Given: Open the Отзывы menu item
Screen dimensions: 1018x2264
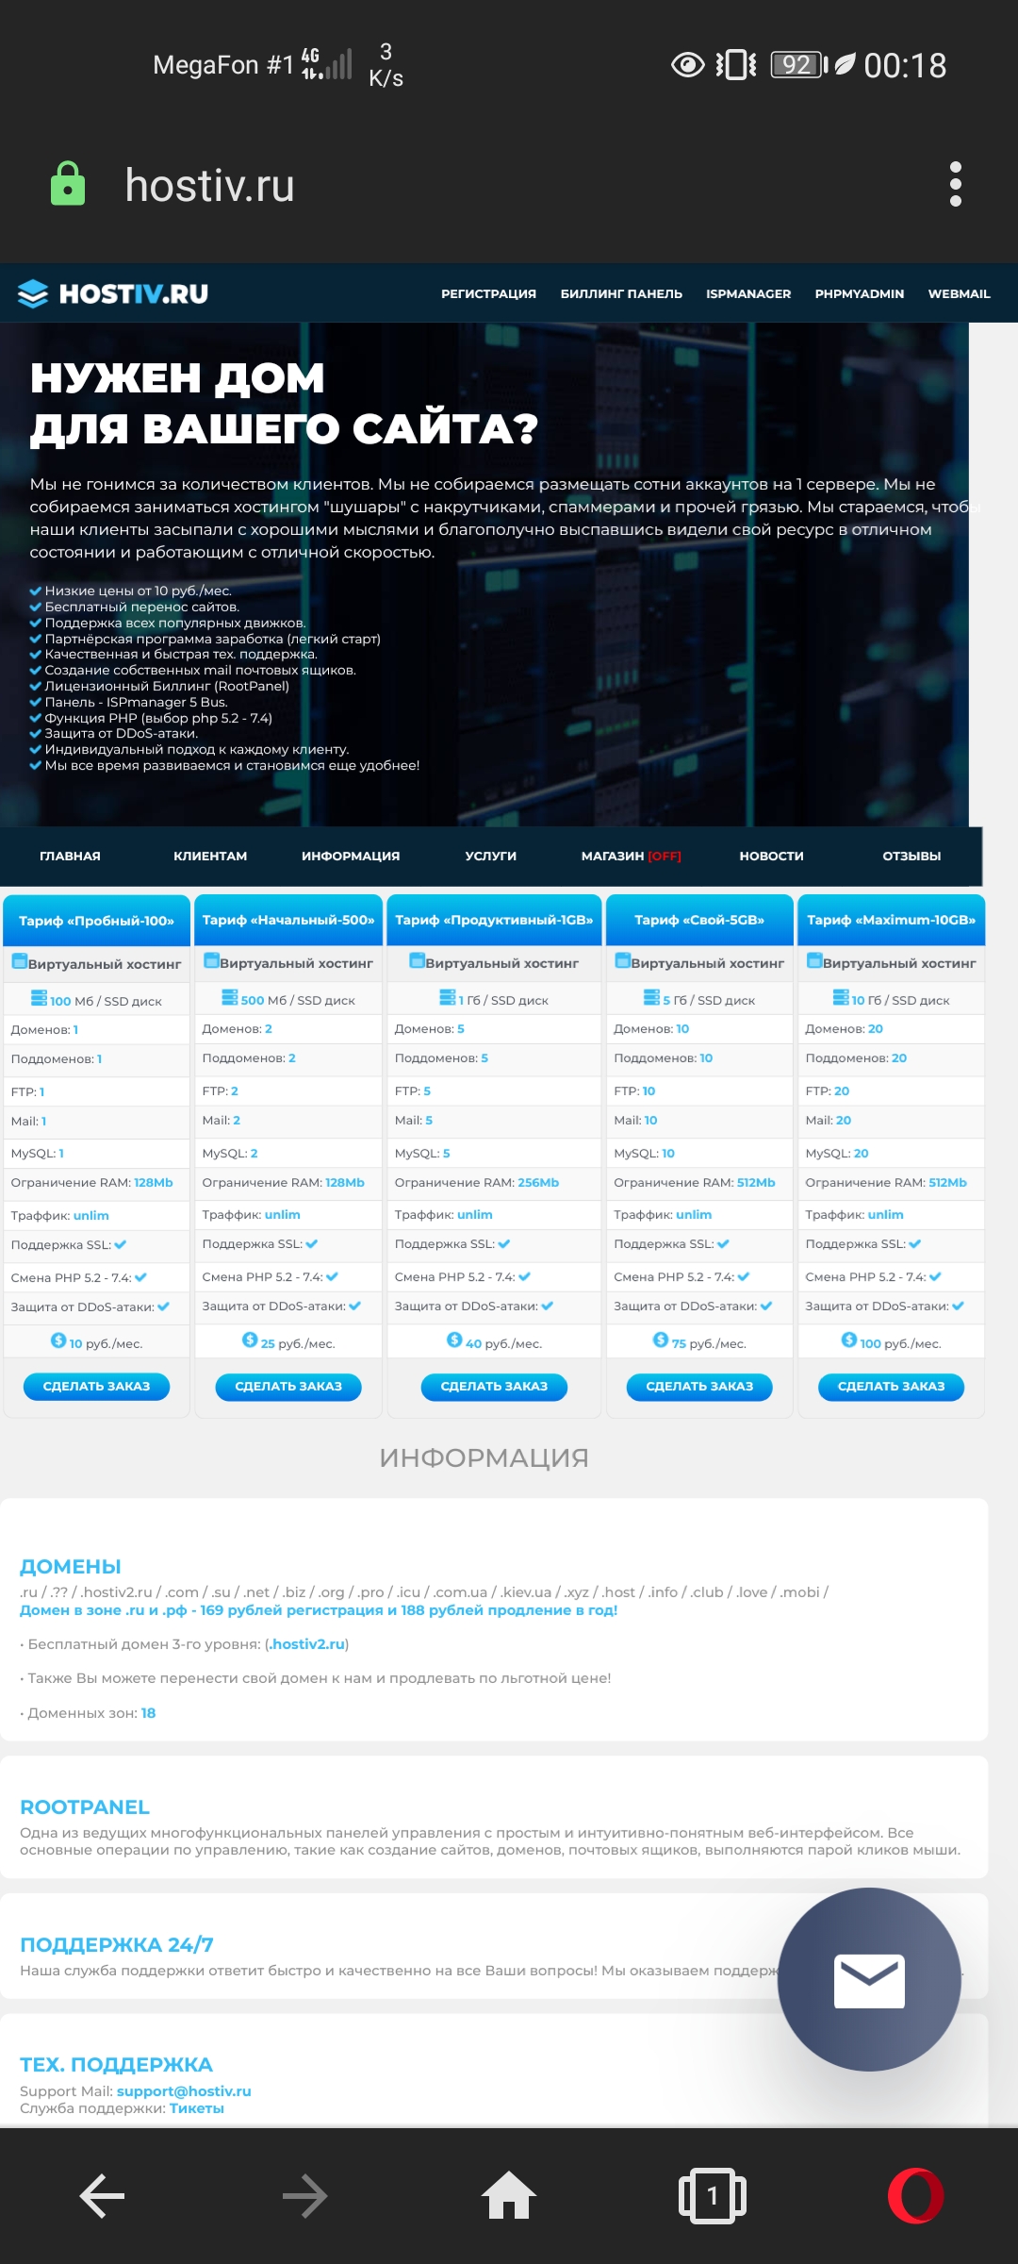Looking at the screenshot, I should [x=911, y=856].
